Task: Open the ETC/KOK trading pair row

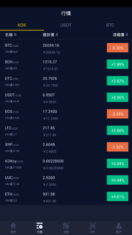Action: pyautogui.click(x=66, y=81)
